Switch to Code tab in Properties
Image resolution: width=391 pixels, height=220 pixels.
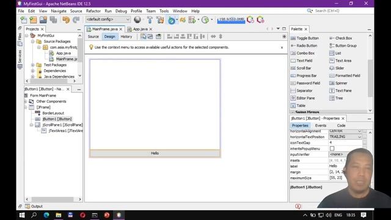(x=341, y=125)
